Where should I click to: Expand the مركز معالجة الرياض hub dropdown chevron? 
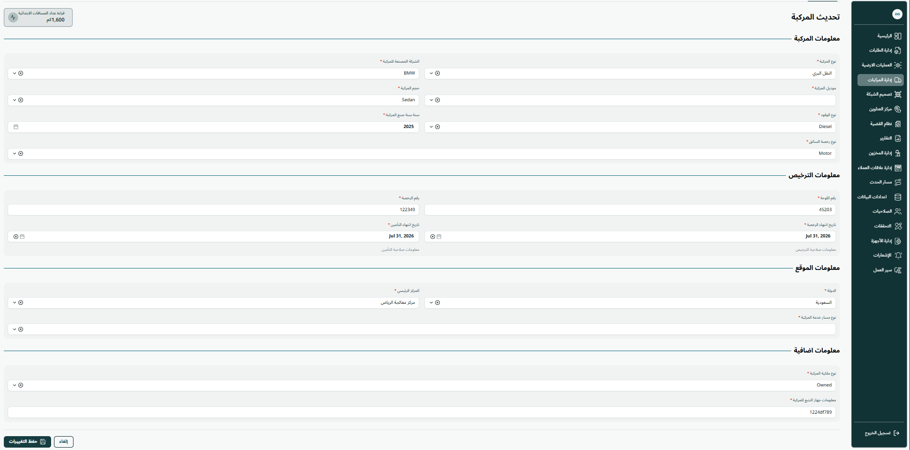[x=14, y=302]
